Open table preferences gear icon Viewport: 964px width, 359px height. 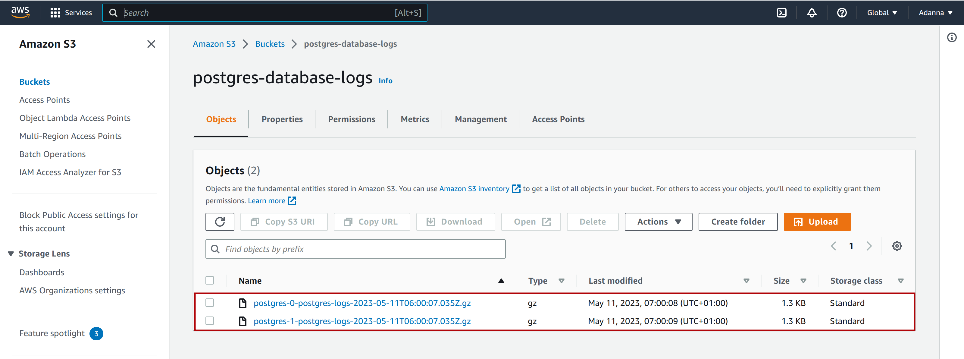pyautogui.click(x=897, y=246)
